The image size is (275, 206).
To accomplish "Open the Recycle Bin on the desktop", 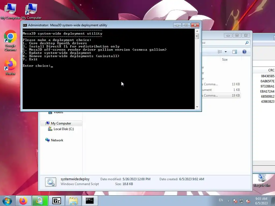I will pyautogui.click(x=262, y=181).
